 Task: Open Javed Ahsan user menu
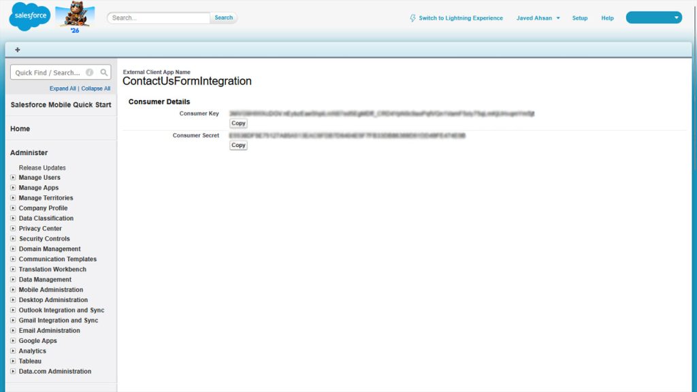coord(538,18)
